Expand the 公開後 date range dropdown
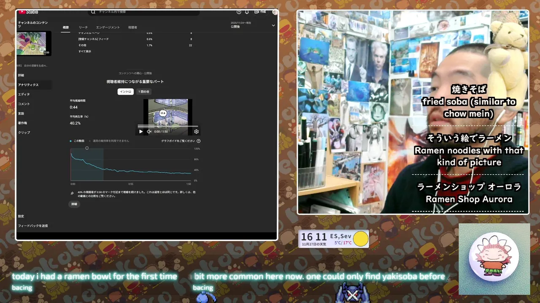Screen dimensions: 540x303 [x=253, y=25]
